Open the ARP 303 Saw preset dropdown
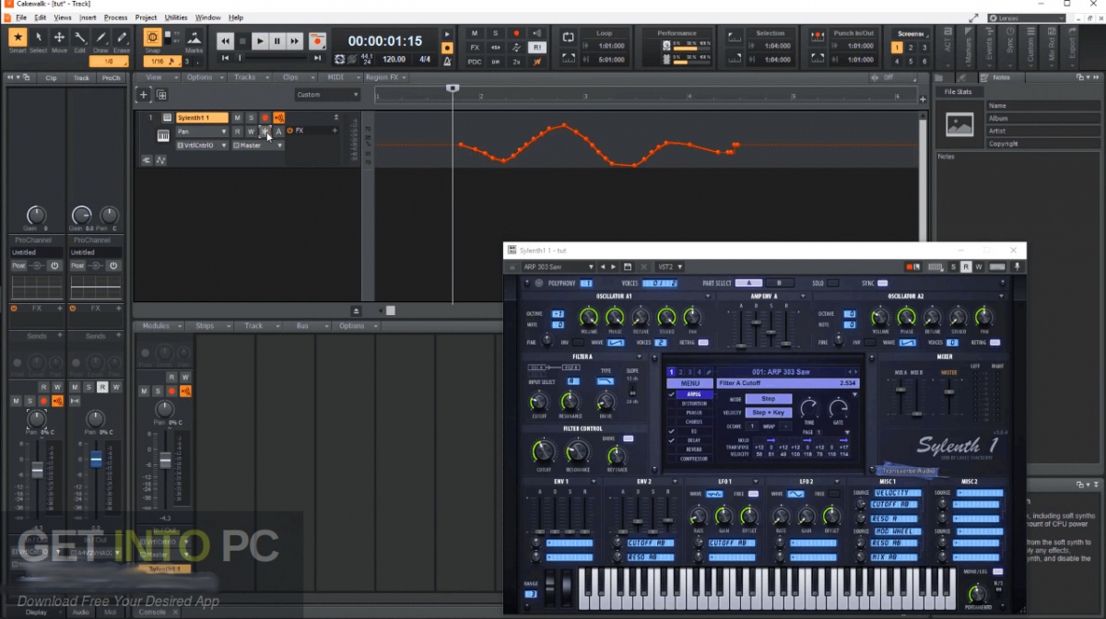 click(x=559, y=267)
